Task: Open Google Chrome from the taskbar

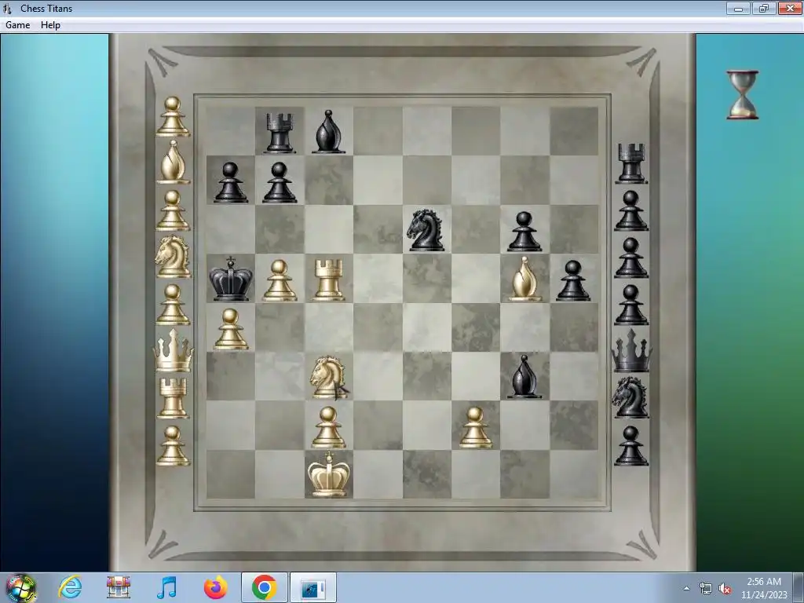Action: [264, 587]
